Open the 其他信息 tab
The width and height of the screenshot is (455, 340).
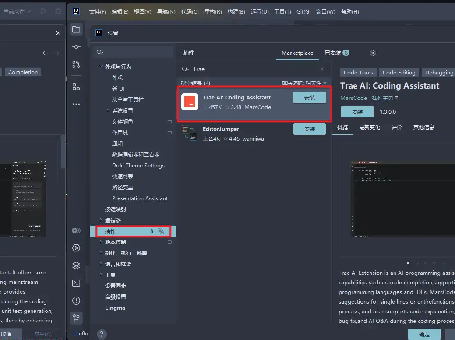pyautogui.click(x=423, y=127)
